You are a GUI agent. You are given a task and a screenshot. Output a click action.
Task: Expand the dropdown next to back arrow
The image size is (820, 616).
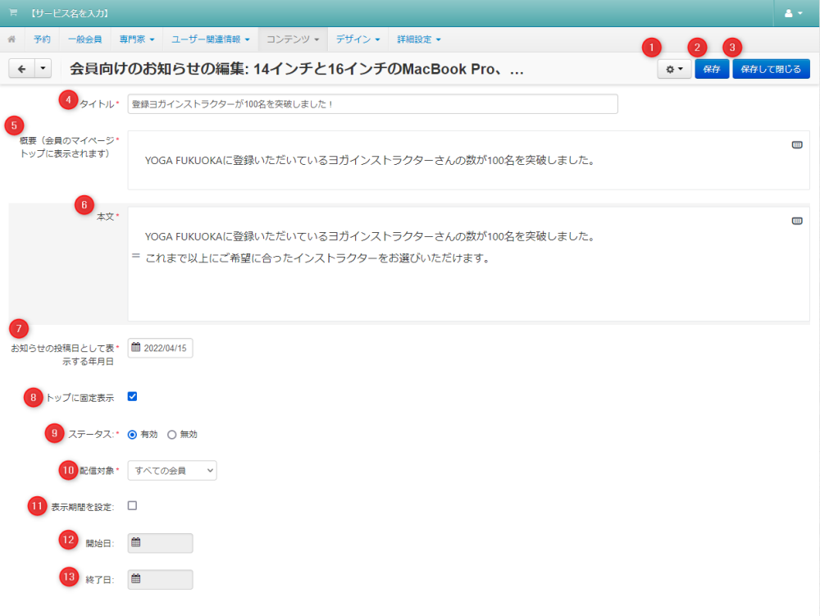43,69
